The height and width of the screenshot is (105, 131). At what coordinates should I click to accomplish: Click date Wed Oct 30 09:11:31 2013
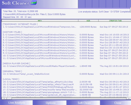tap(114, 74)
